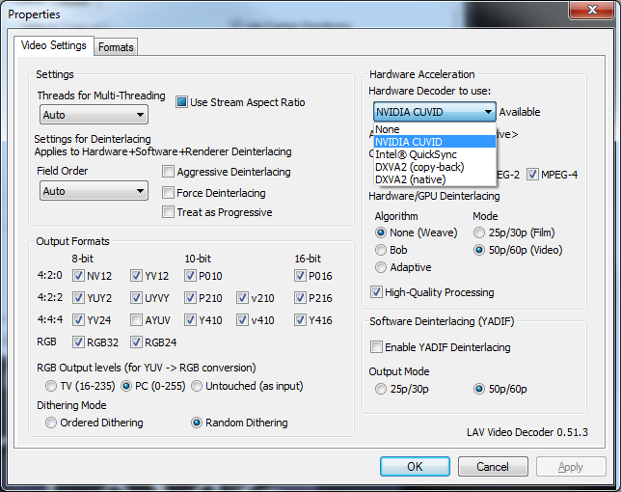The height and width of the screenshot is (492, 621).
Task: Toggle YUY2 output format
Action: click(78, 298)
